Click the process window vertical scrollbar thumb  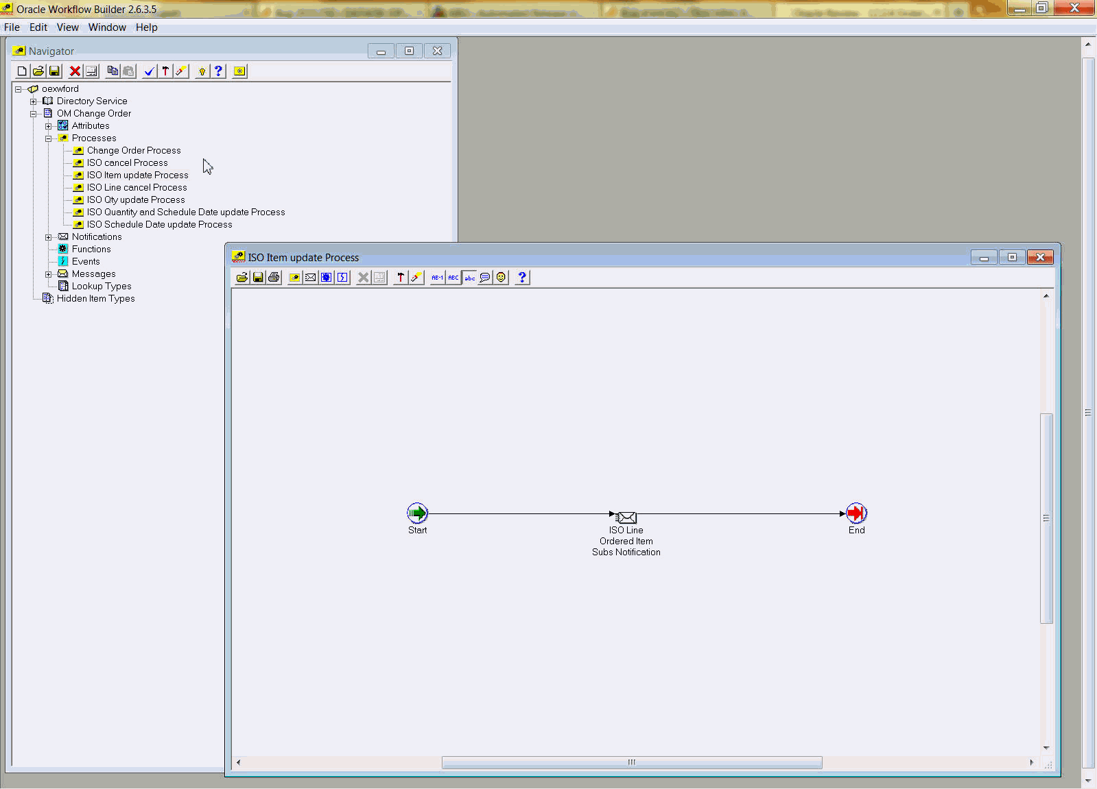pyautogui.click(x=1046, y=518)
